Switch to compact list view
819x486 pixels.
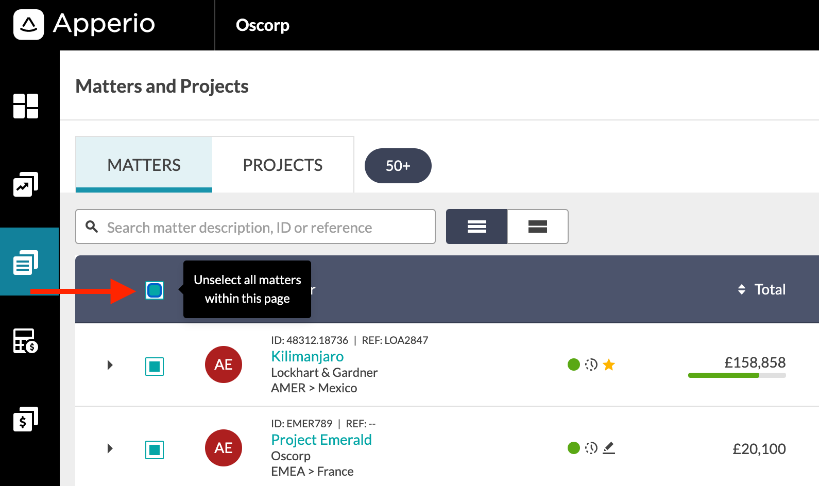pyautogui.click(x=476, y=227)
